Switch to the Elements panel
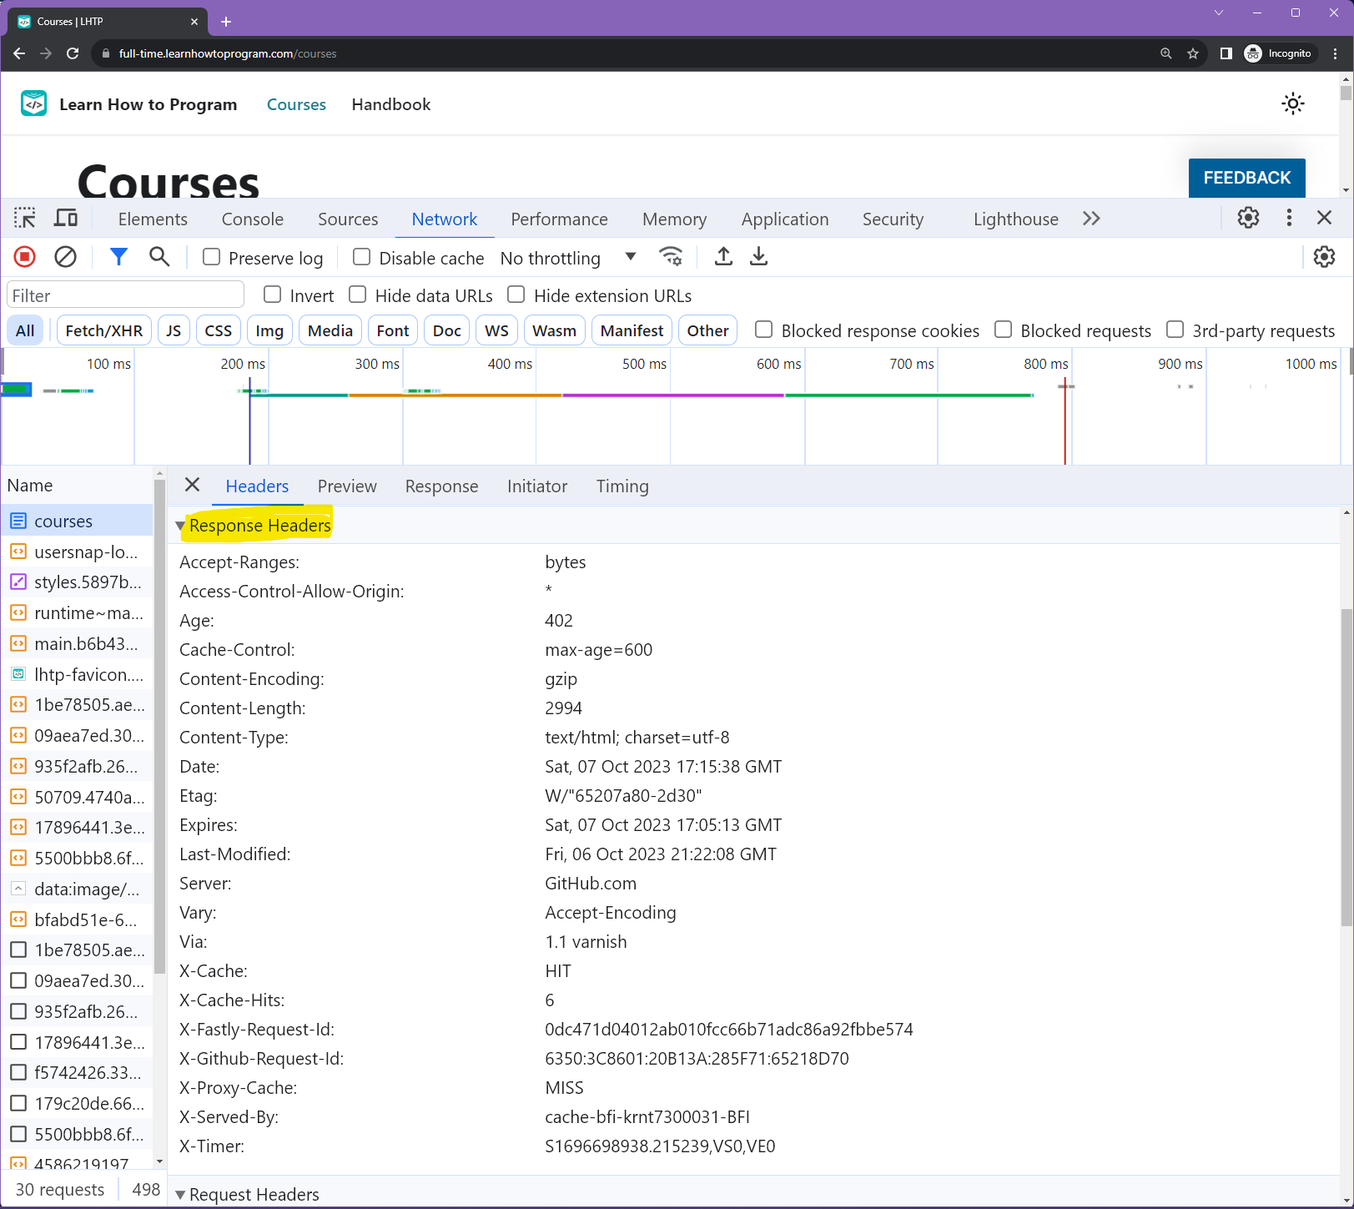 (x=153, y=219)
